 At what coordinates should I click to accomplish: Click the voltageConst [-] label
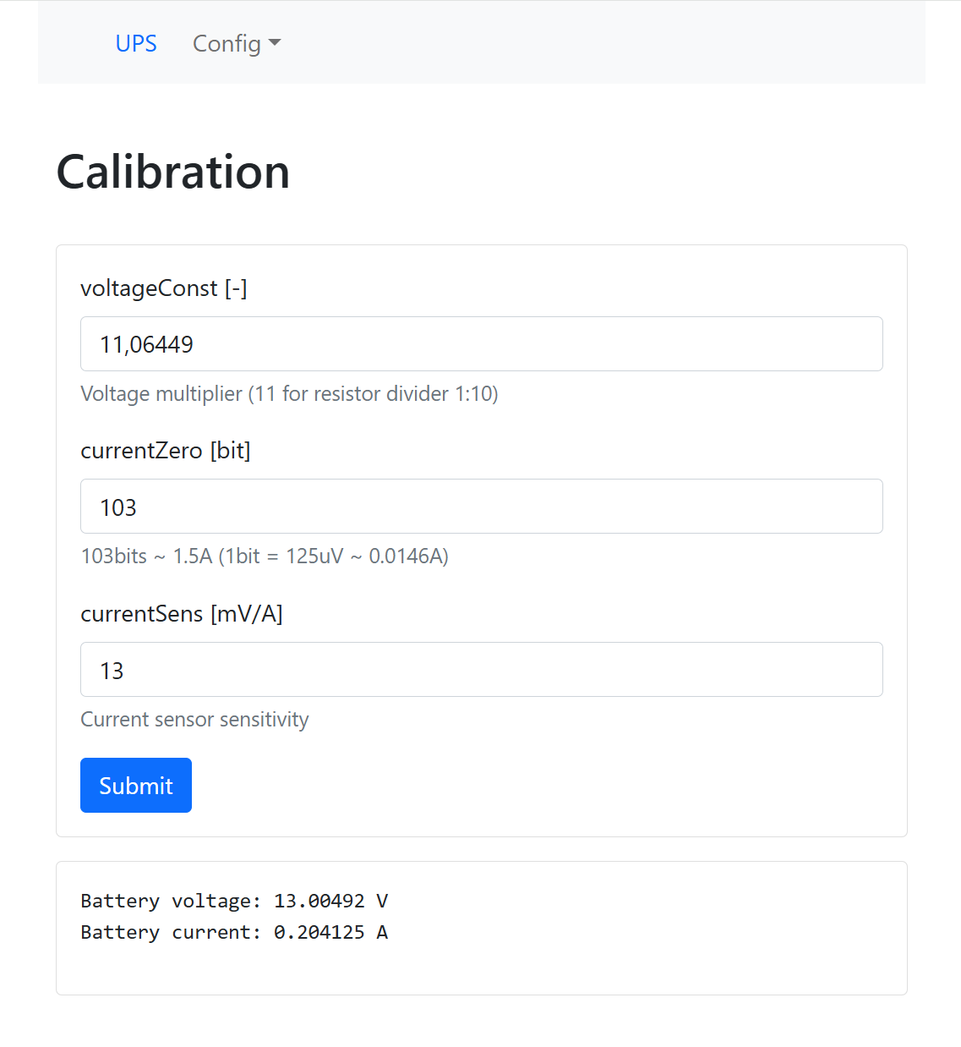(x=164, y=288)
